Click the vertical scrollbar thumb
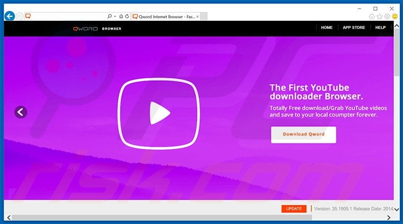 [x=396, y=52]
